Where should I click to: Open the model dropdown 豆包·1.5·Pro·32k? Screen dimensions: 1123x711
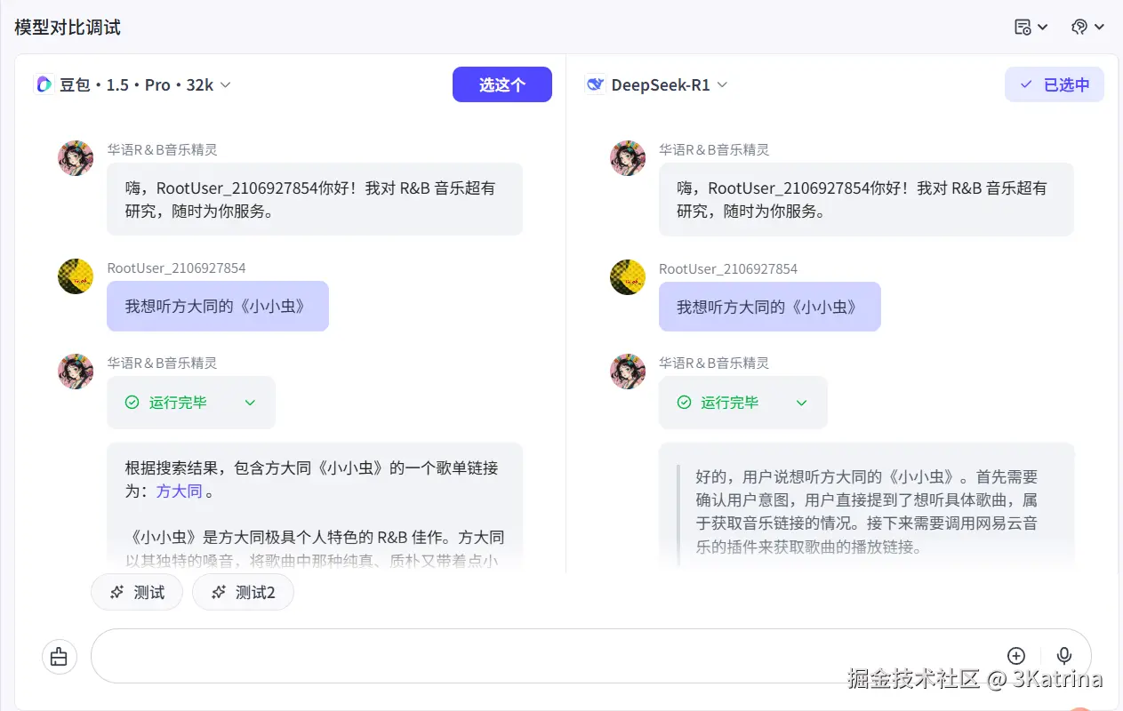133,84
